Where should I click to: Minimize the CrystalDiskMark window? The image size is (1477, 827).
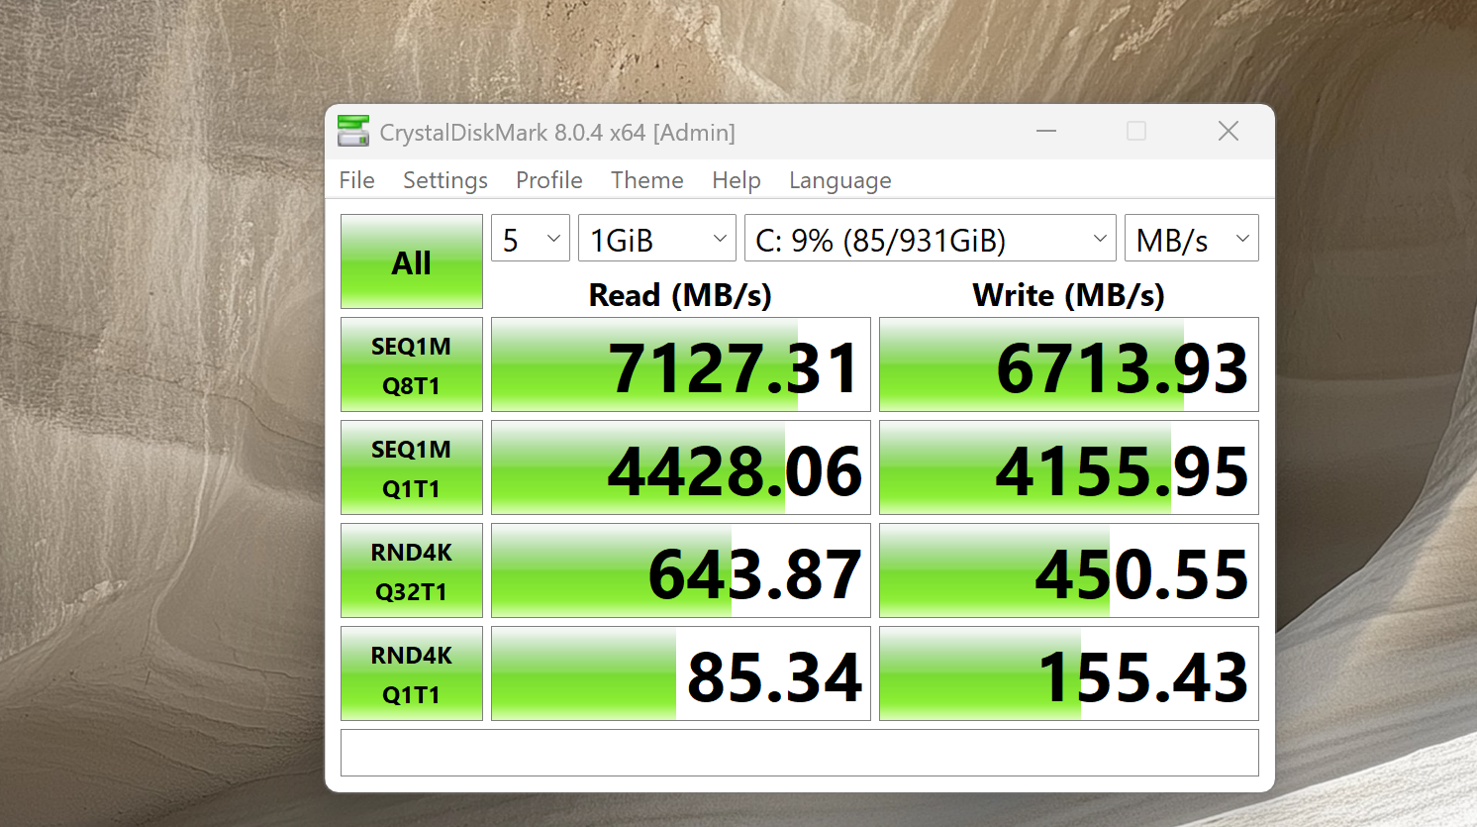point(1046,132)
